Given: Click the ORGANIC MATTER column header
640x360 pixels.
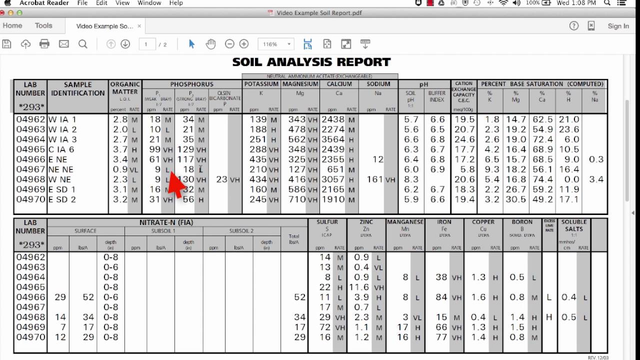Looking at the screenshot, I should pos(125,88).
